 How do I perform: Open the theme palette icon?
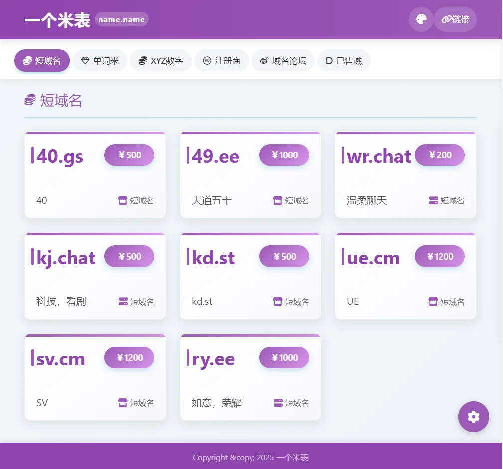coord(421,20)
